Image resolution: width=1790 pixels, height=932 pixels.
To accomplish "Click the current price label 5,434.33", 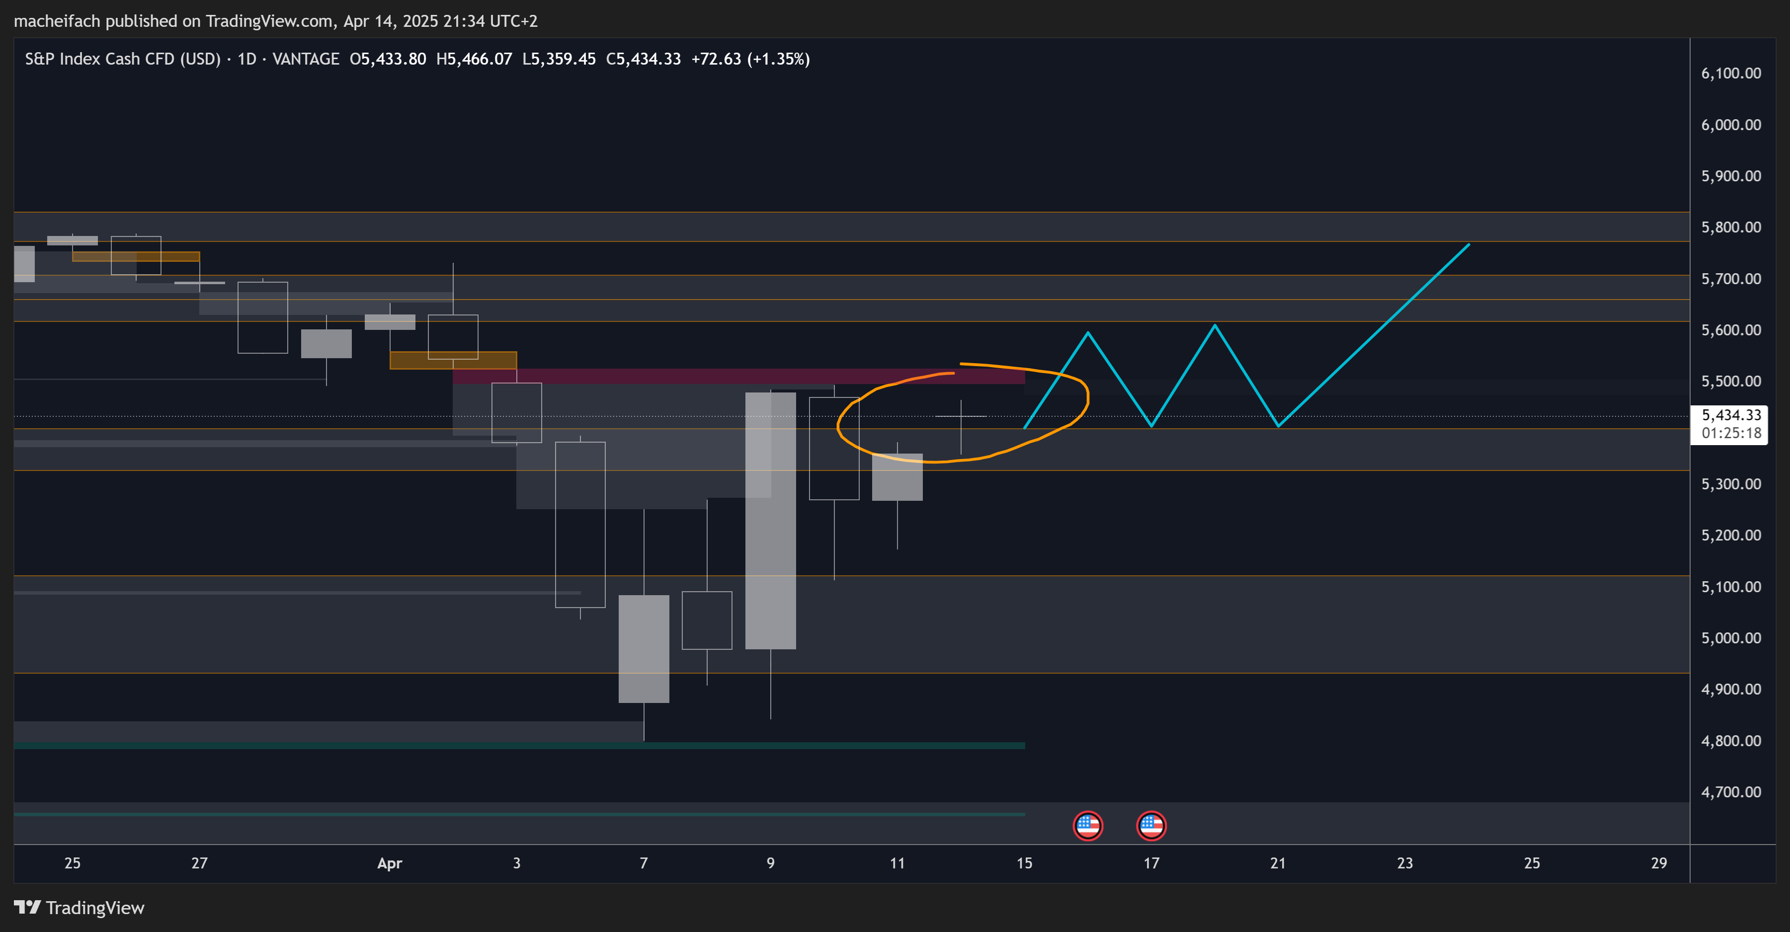I will (x=1731, y=415).
